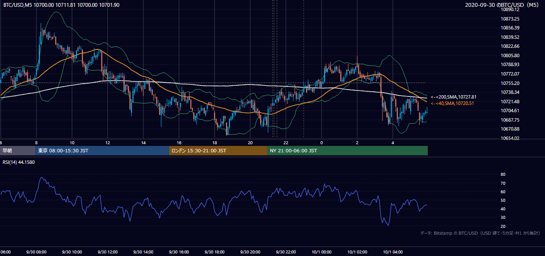Click the RSI scale value 50
Image resolution: width=545 pixels, height=256 pixels.
pyautogui.click(x=503, y=200)
